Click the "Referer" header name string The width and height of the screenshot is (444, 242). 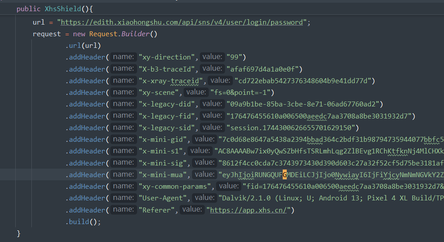(x=157, y=210)
